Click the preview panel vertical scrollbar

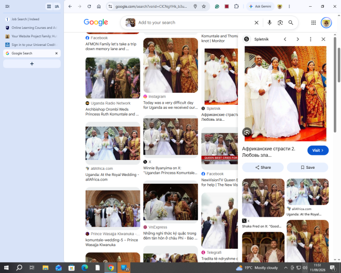coord(335,85)
